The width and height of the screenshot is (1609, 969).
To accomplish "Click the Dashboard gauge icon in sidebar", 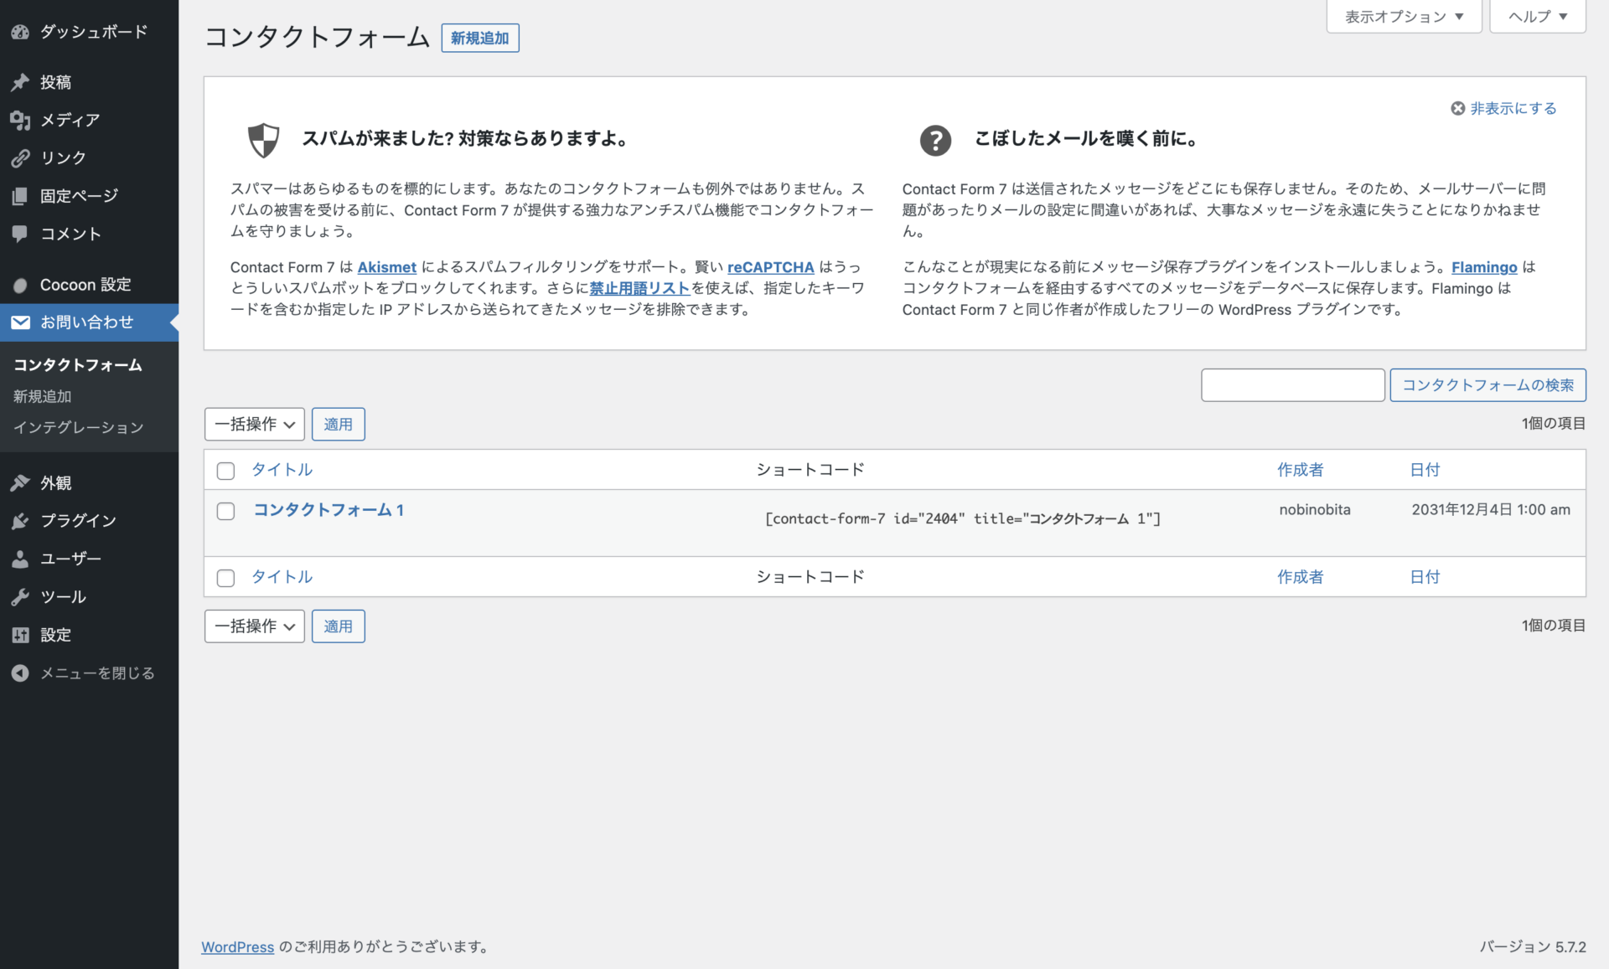I will (20, 32).
